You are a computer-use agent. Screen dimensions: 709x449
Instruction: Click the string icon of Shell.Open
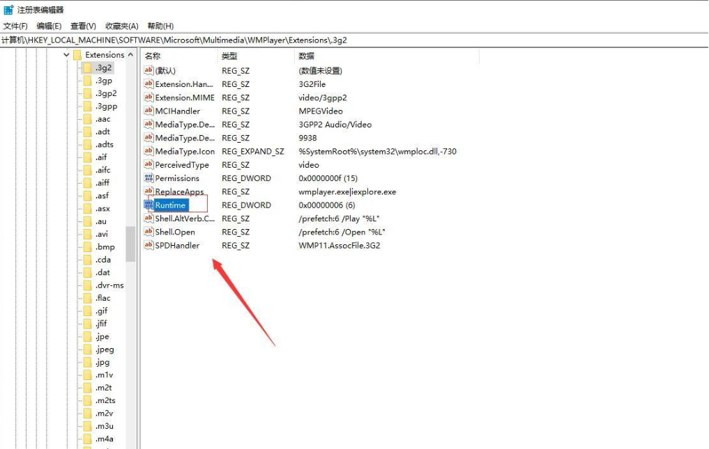[148, 232]
